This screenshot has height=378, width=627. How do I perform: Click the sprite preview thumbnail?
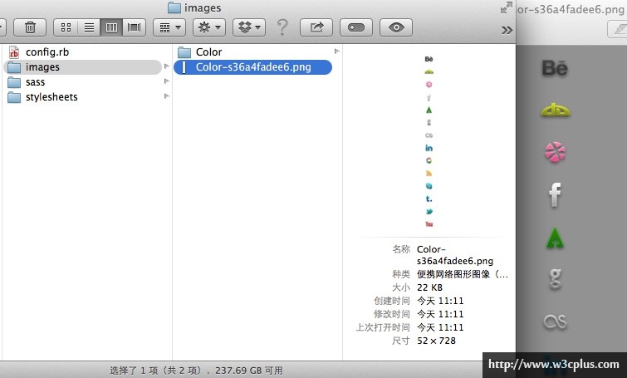429,141
